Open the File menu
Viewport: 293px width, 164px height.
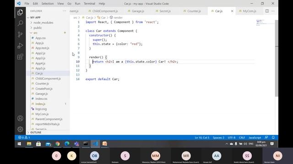(27, 4)
